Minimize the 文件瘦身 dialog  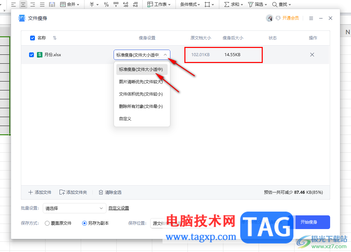pos(321,18)
